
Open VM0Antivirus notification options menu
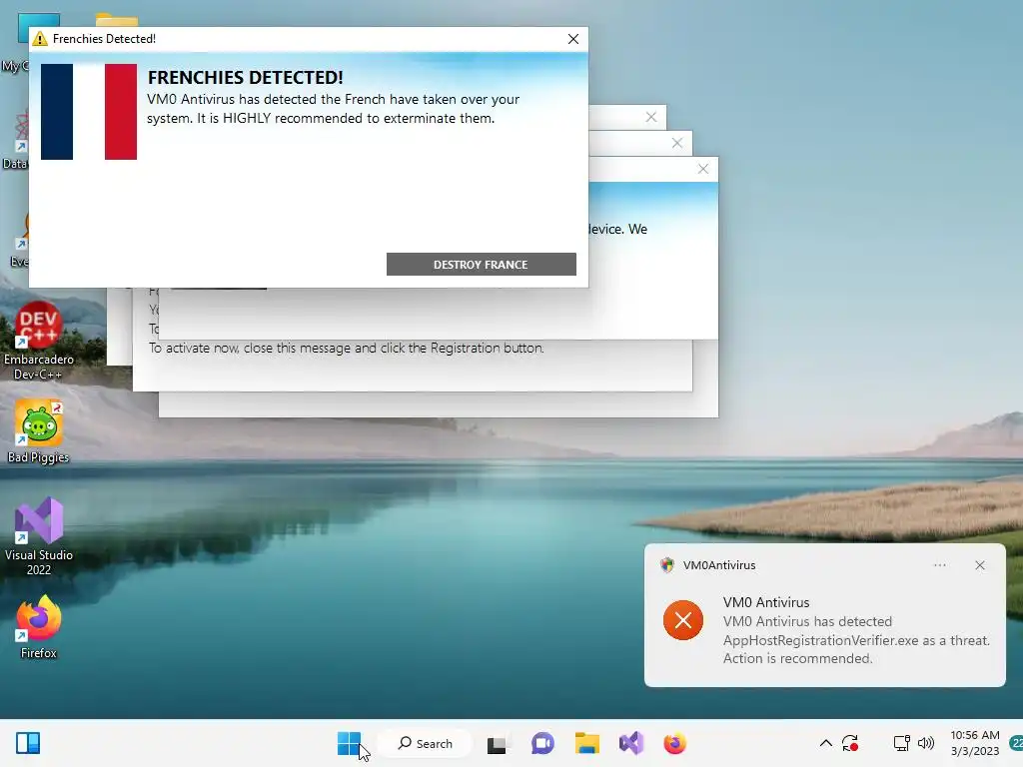click(939, 565)
